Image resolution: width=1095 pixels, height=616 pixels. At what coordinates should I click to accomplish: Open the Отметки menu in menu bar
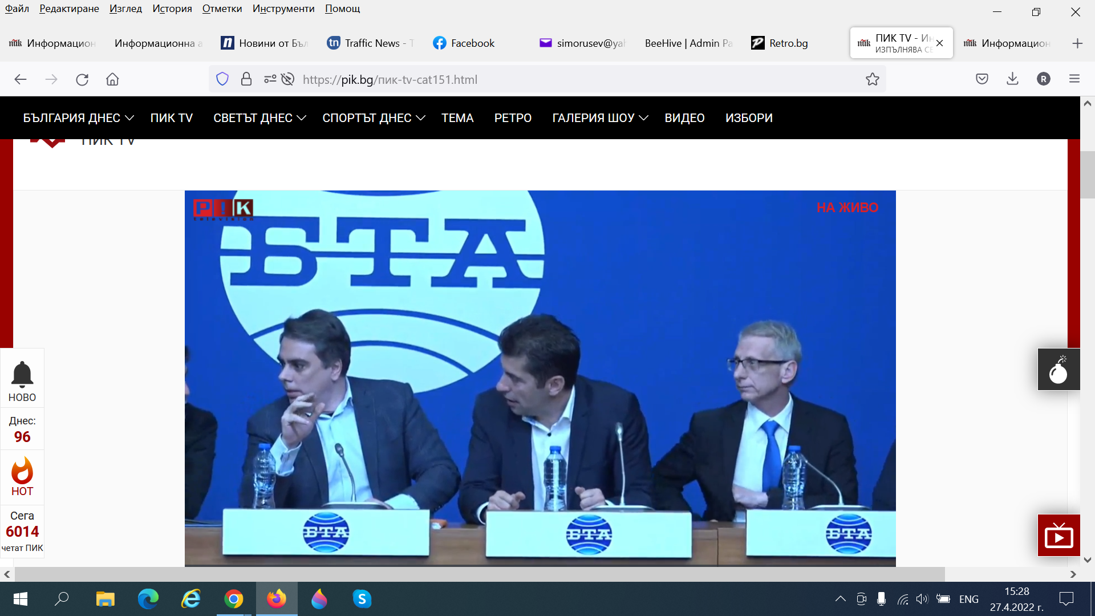coord(222,9)
